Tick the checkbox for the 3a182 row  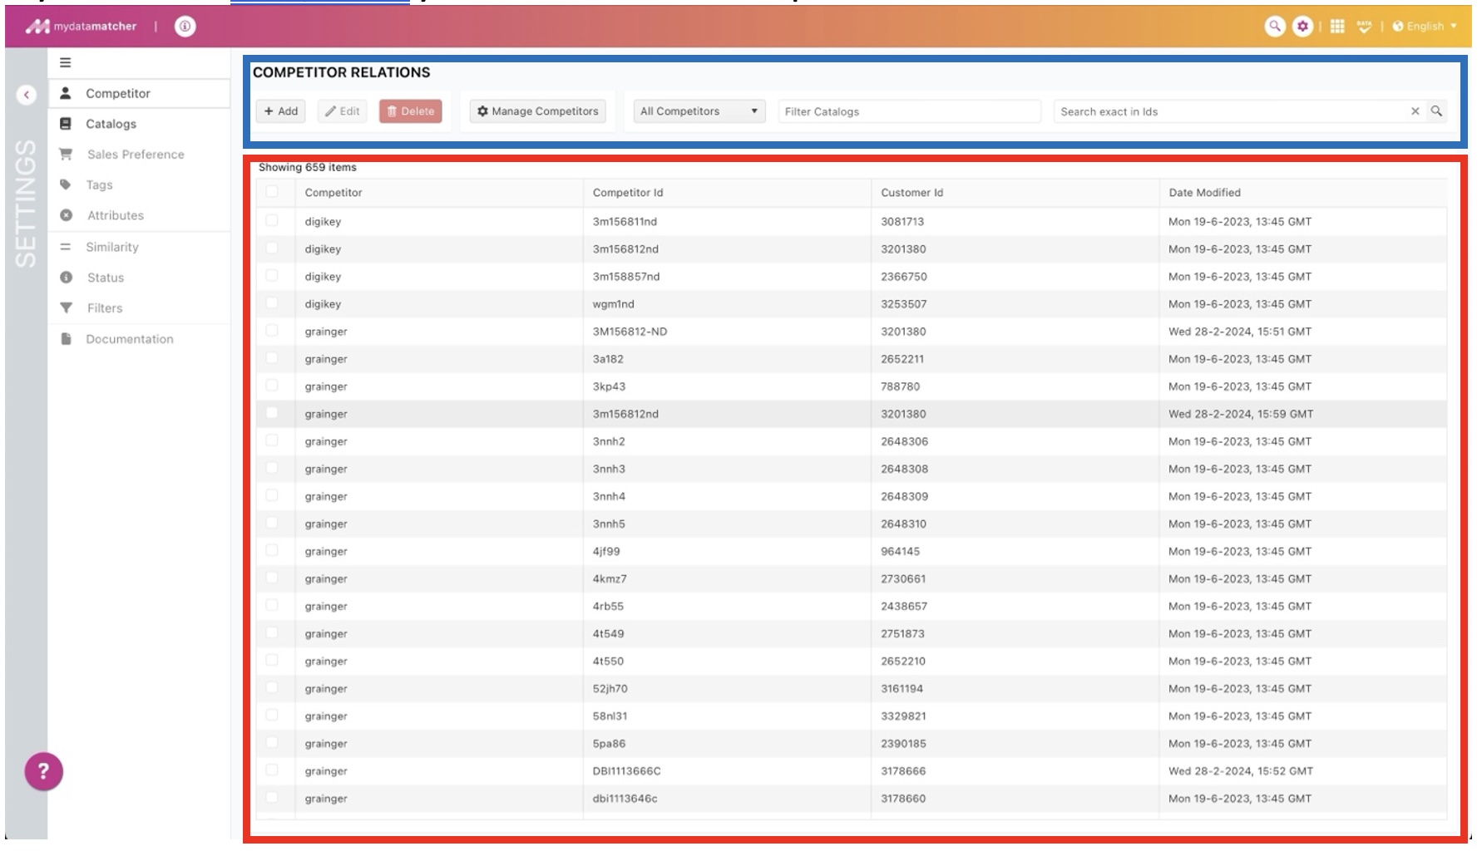[x=272, y=358]
